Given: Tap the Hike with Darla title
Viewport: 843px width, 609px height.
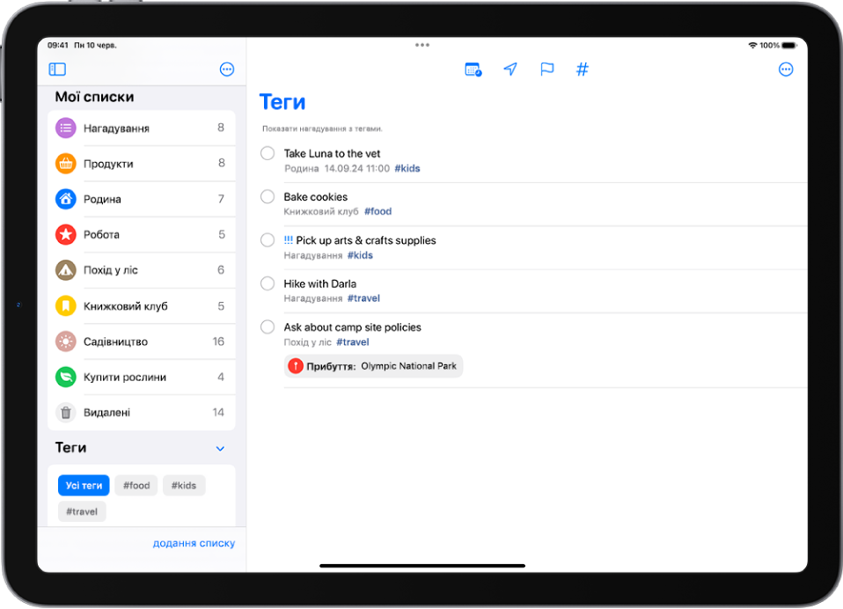Looking at the screenshot, I should (320, 283).
